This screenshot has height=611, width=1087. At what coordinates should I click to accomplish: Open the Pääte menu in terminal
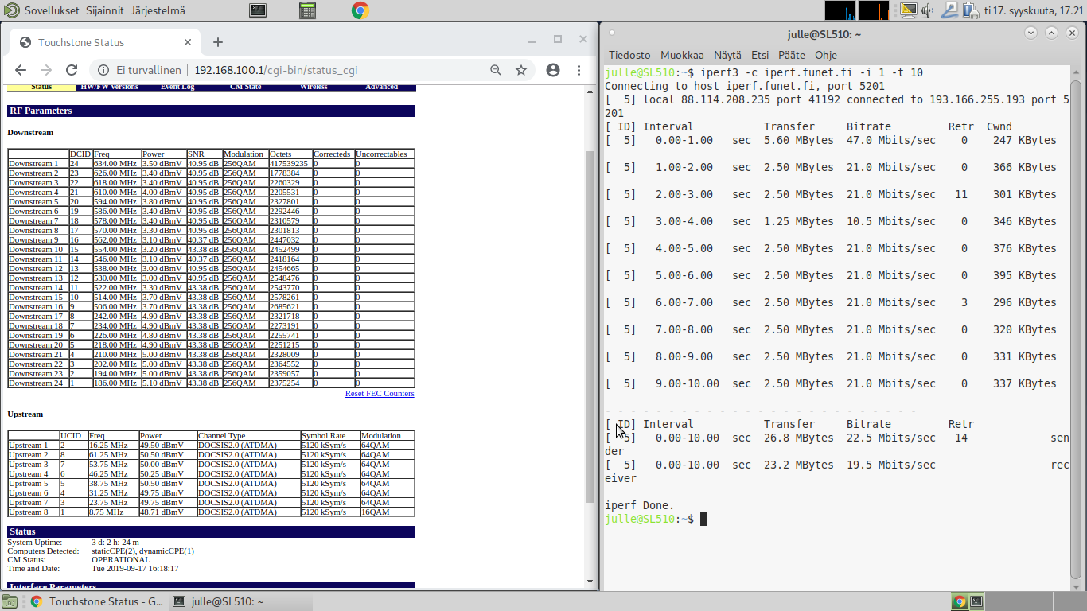coord(791,55)
